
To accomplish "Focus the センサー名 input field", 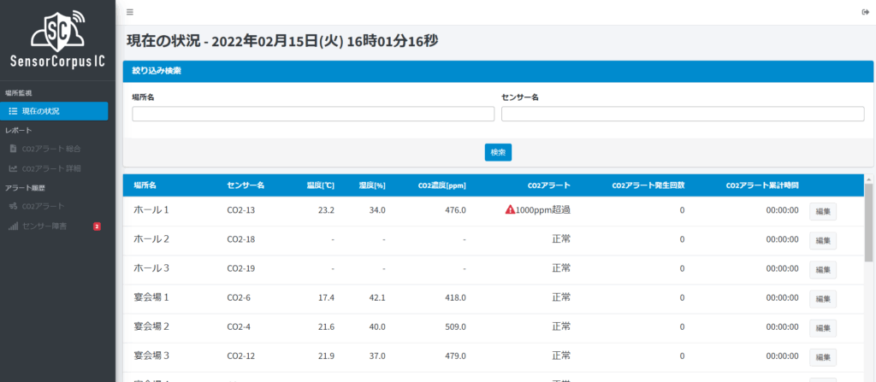I will coord(682,114).
